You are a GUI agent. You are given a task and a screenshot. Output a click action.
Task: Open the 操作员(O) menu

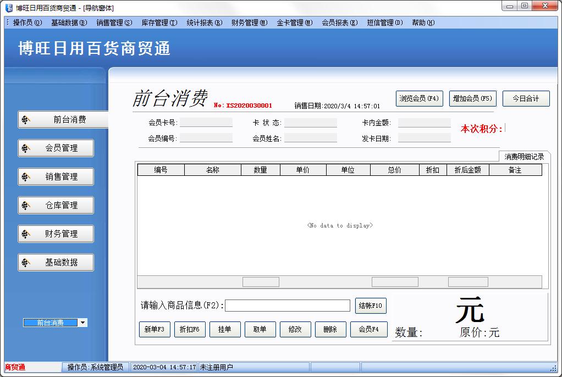point(27,23)
